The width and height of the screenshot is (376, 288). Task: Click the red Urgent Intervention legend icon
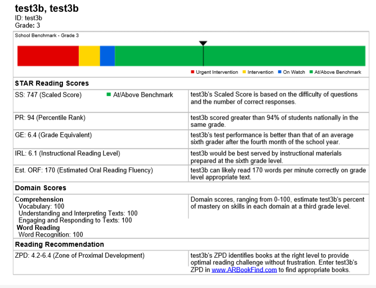point(192,72)
